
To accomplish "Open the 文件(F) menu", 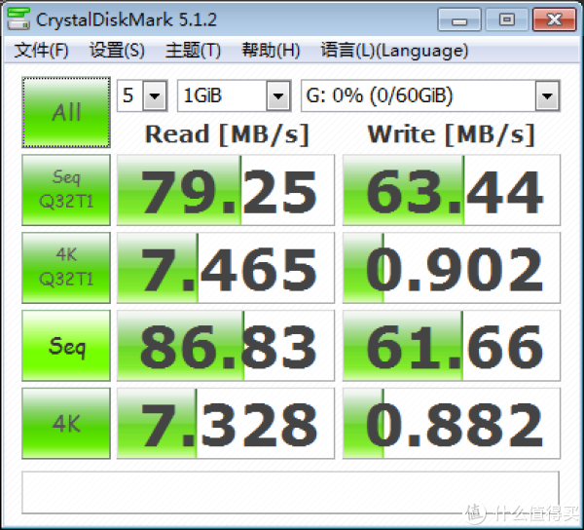I will [x=41, y=50].
